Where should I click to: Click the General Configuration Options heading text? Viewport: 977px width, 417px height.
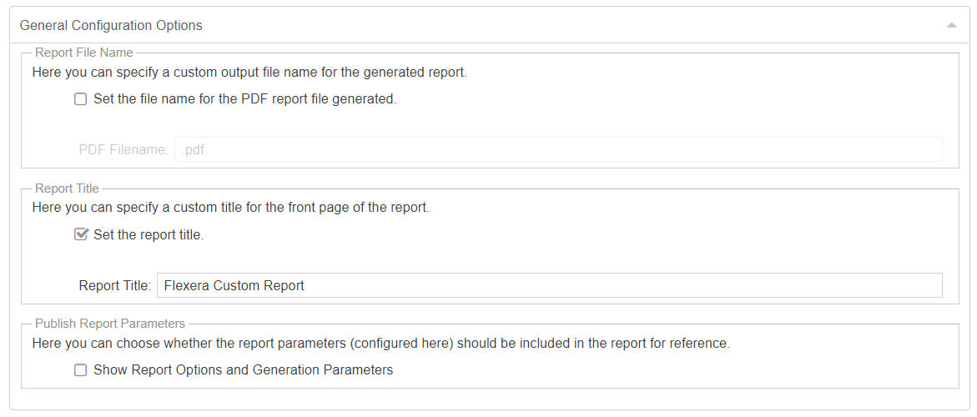tap(111, 26)
